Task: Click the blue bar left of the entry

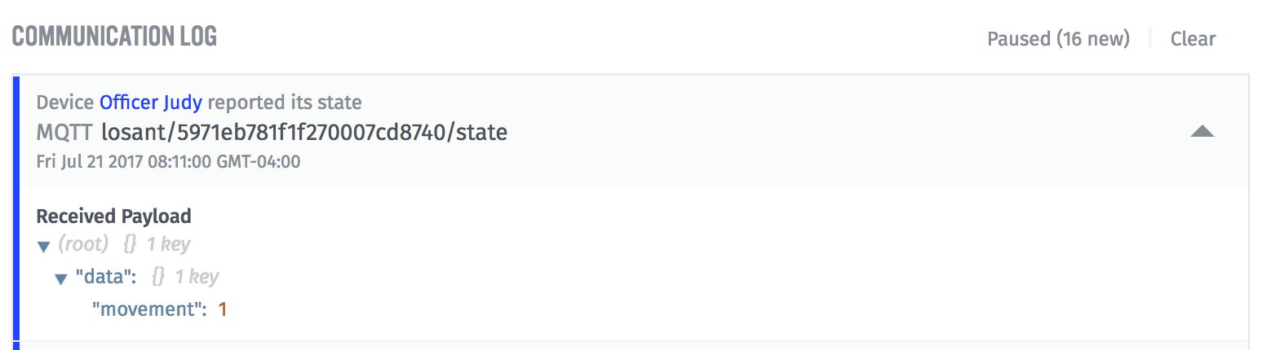Action: pos(16,212)
